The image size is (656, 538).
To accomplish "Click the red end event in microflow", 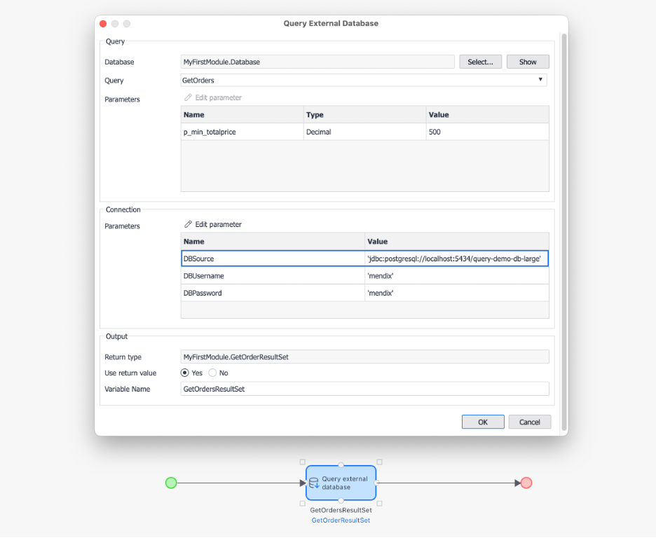I will click(526, 483).
